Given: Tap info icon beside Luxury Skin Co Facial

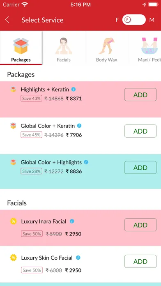Looking at the screenshot, I should pyautogui.click(x=78, y=258).
